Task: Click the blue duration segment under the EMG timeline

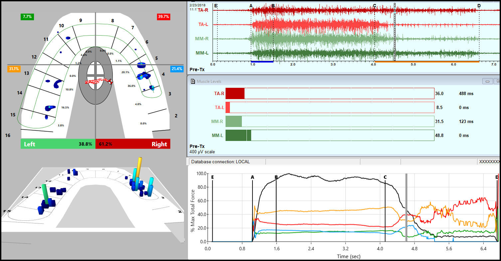Action: click(262, 61)
